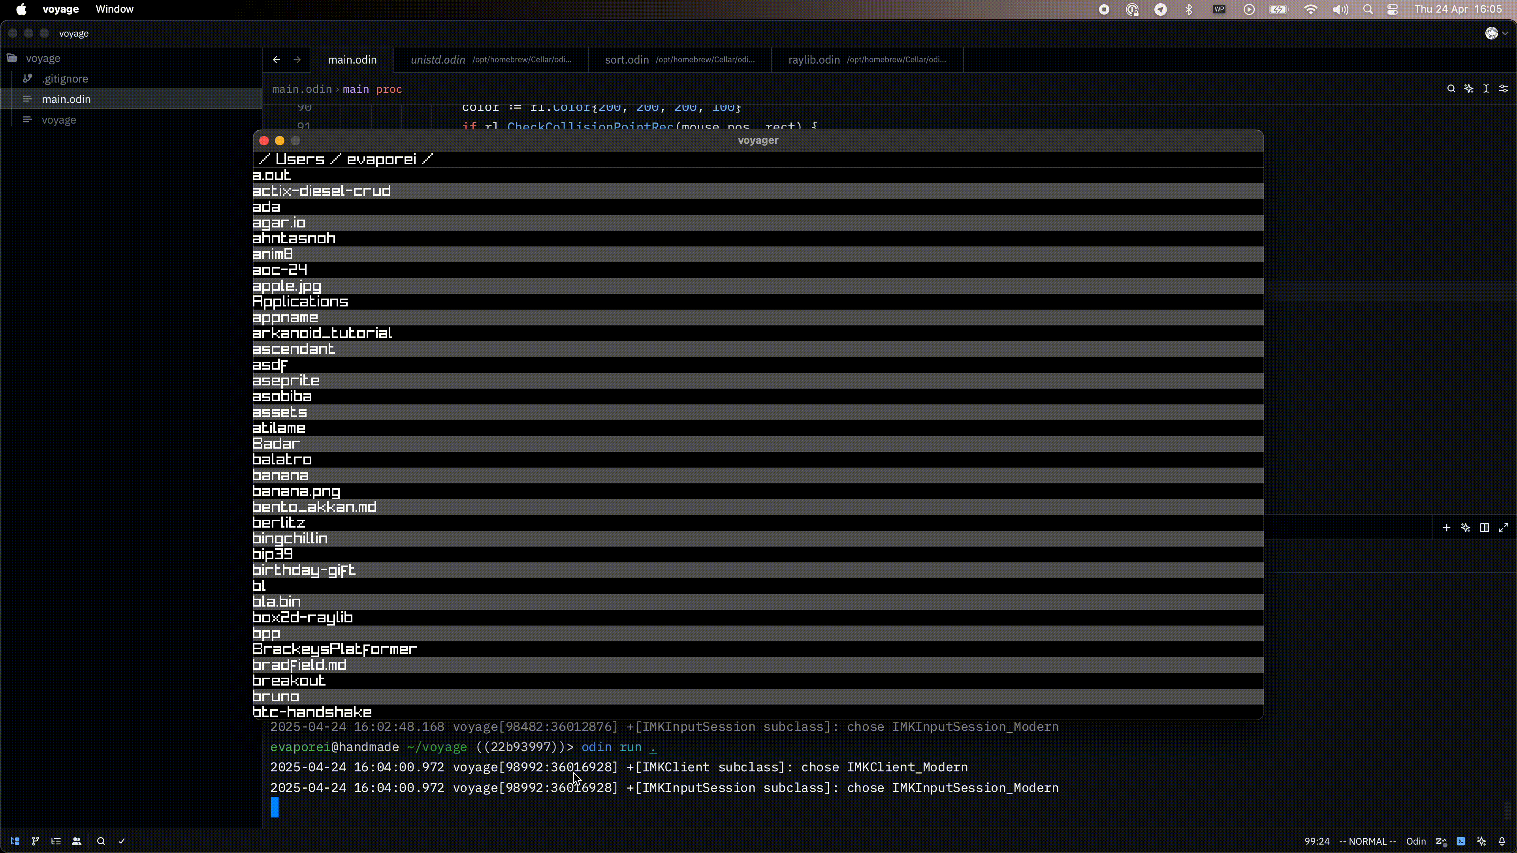The height and width of the screenshot is (853, 1517).
Task: Open BrackeysPlatformer in voyager list
Action: point(758,649)
